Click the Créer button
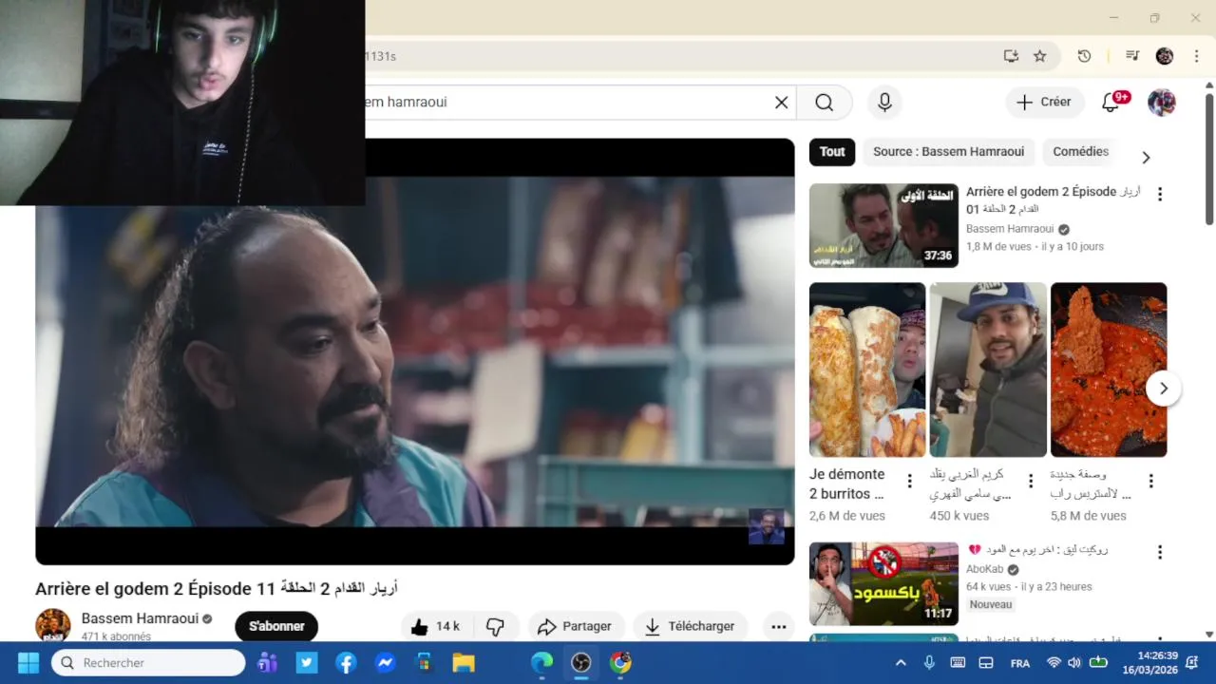This screenshot has height=684, width=1216. (1044, 103)
